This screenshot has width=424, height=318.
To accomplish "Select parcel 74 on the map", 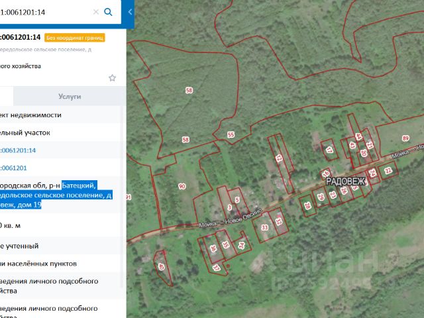I will (x=372, y=172).
